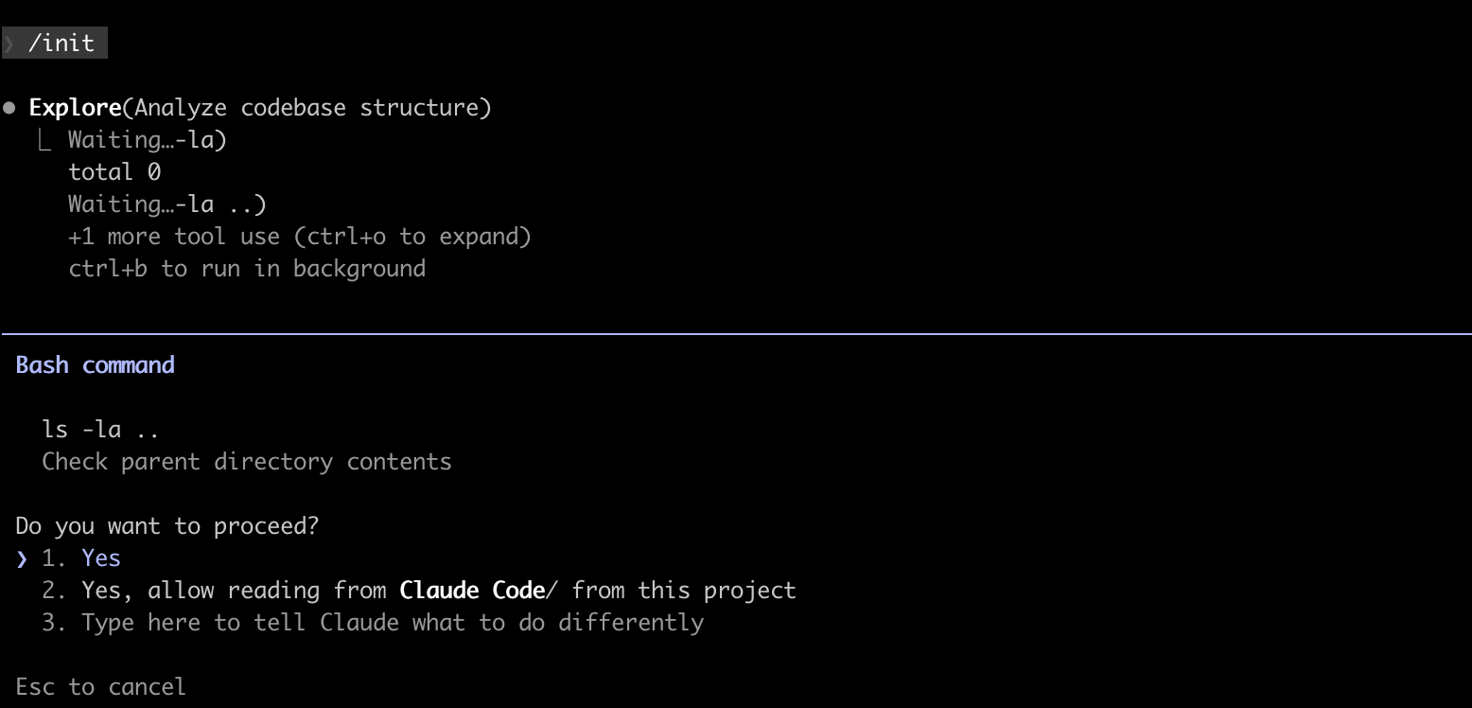1472x708 pixels.
Task: Click the "Bash command" panel header
Action: click(95, 364)
